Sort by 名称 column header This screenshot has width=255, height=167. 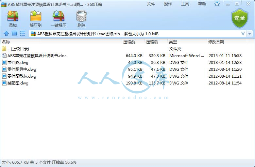[x=6, y=42]
